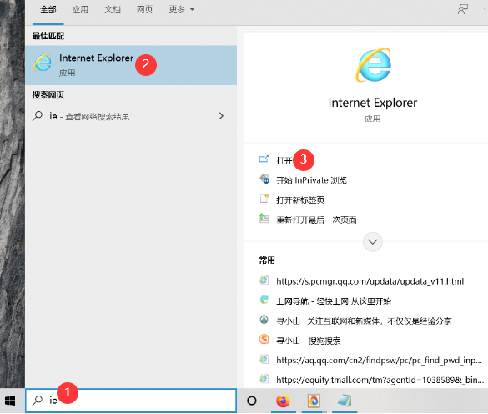
Task: Open https://s.pcmgr.qq.com/updata link
Action: 370,281
